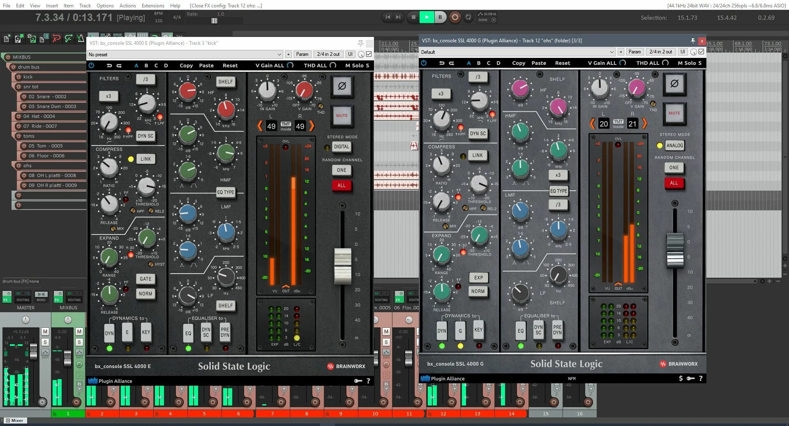Click the red Undo toolbar icon

coord(56,39)
